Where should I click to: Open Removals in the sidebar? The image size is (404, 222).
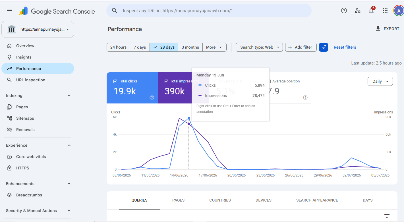coord(38,130)
